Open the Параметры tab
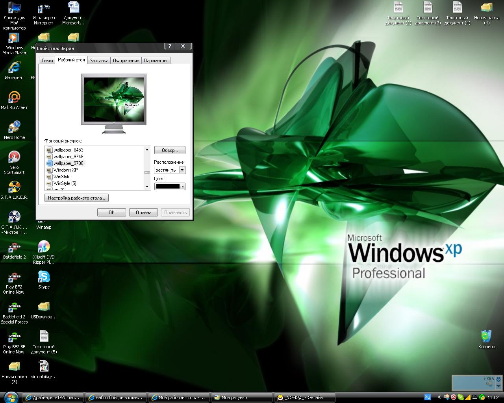504x403 pixels. click(x=156, y=61)
